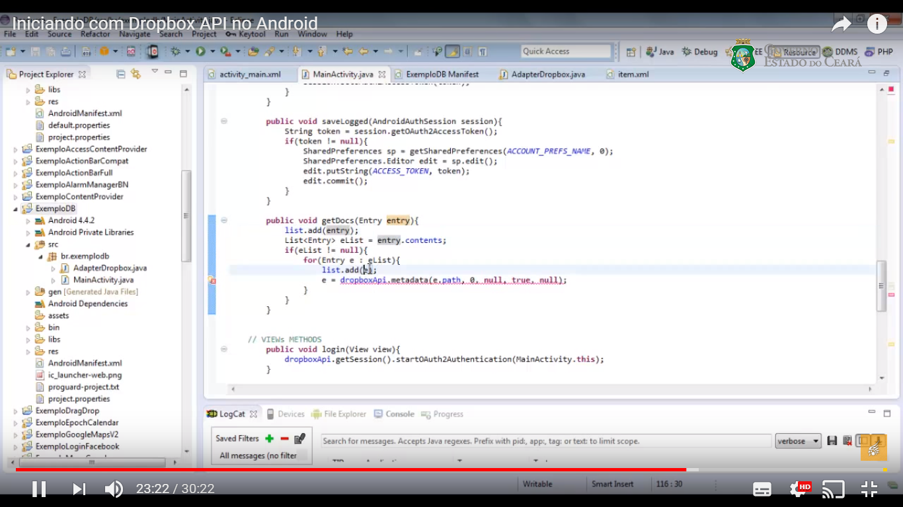Expand the ExemploDragDrop project node
Screen dimensions: 903x507
(x=16, y=411)
